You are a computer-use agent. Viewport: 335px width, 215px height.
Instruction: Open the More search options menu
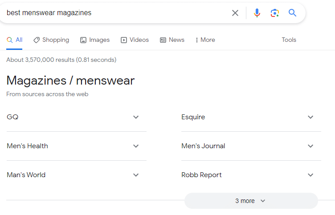pyautogui.click(x=205, y=40)
